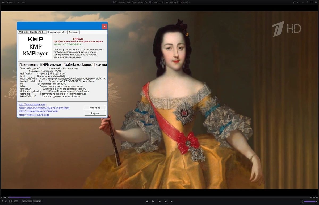Screen dimensions: 319x205
Task: Open the www.kmplayer.com link
Action: [x=32, y=104]
